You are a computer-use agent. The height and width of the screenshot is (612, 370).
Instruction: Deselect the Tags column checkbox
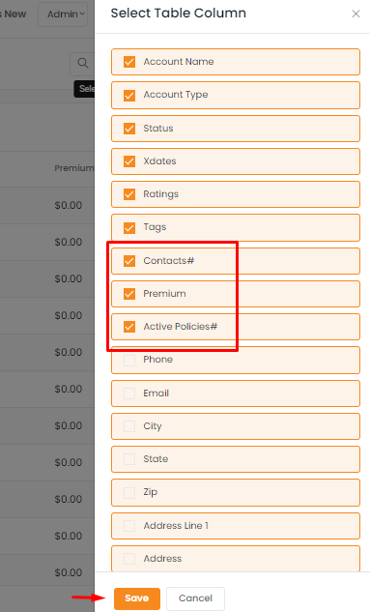point(129,227)
